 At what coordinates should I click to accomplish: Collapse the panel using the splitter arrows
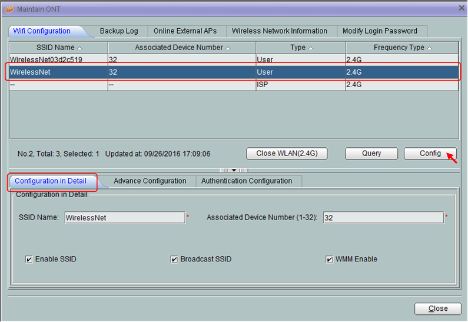tap(234, 170)
